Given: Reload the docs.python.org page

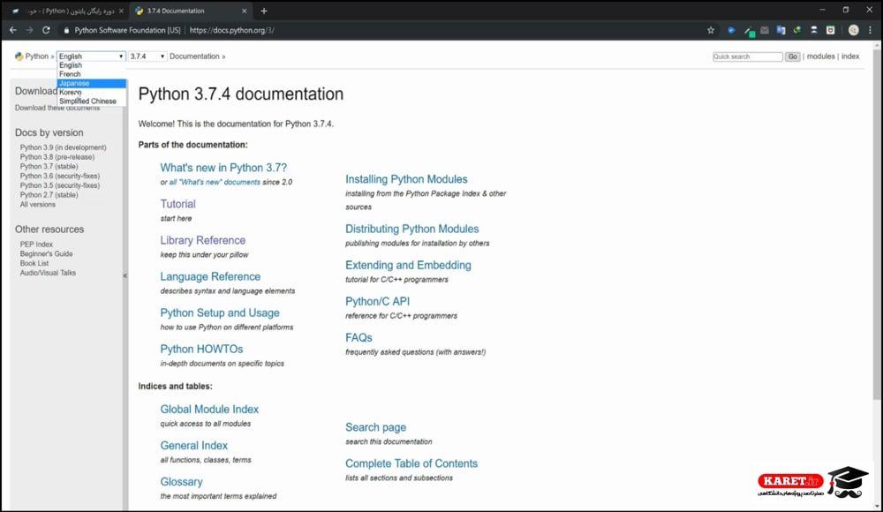Looking at the screenshot, I should [46, 30].
